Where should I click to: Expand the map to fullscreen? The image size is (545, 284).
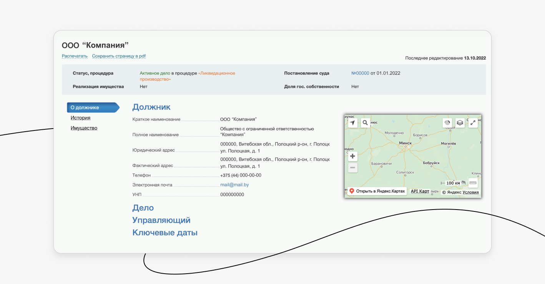(x=473, y=123)
